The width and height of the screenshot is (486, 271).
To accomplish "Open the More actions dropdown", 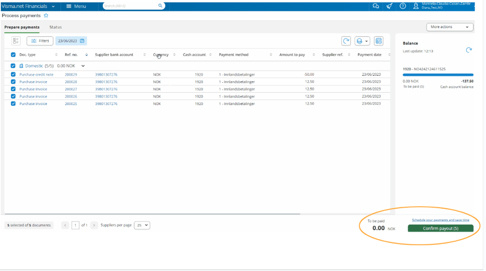I will click(x=450, y=27).
